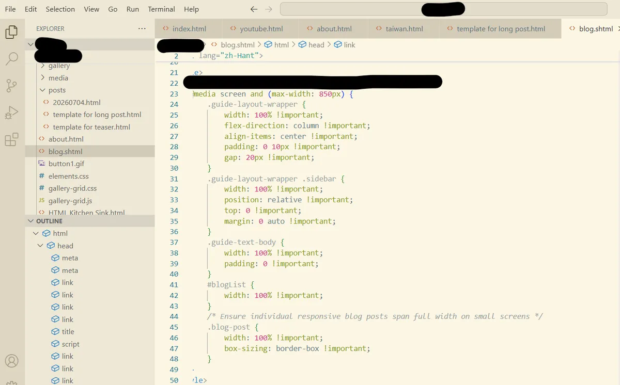Screen dimensions: 620x385
Task: Open the Selection menu
Action: [60, 9]
